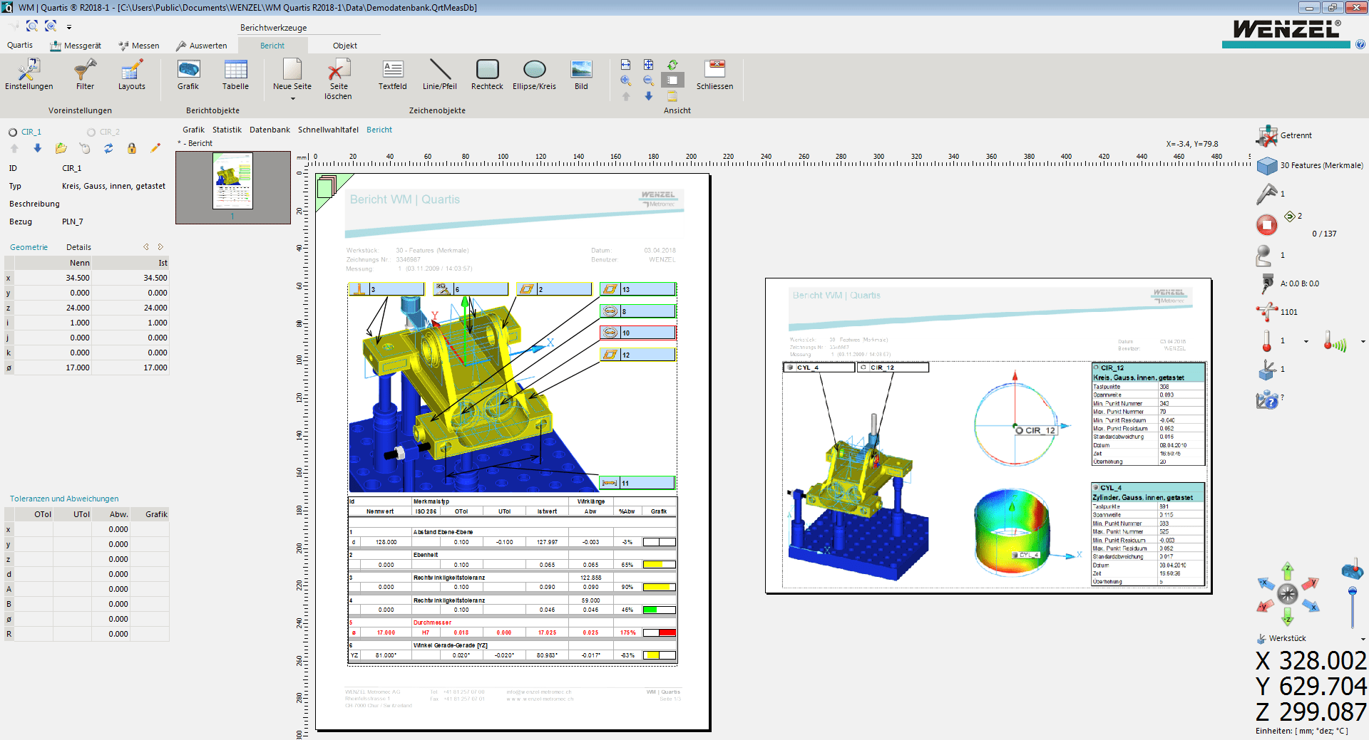1369x740 pixels.
Task: Select the Grafik report object tool
Action: (x=188, y=74)
